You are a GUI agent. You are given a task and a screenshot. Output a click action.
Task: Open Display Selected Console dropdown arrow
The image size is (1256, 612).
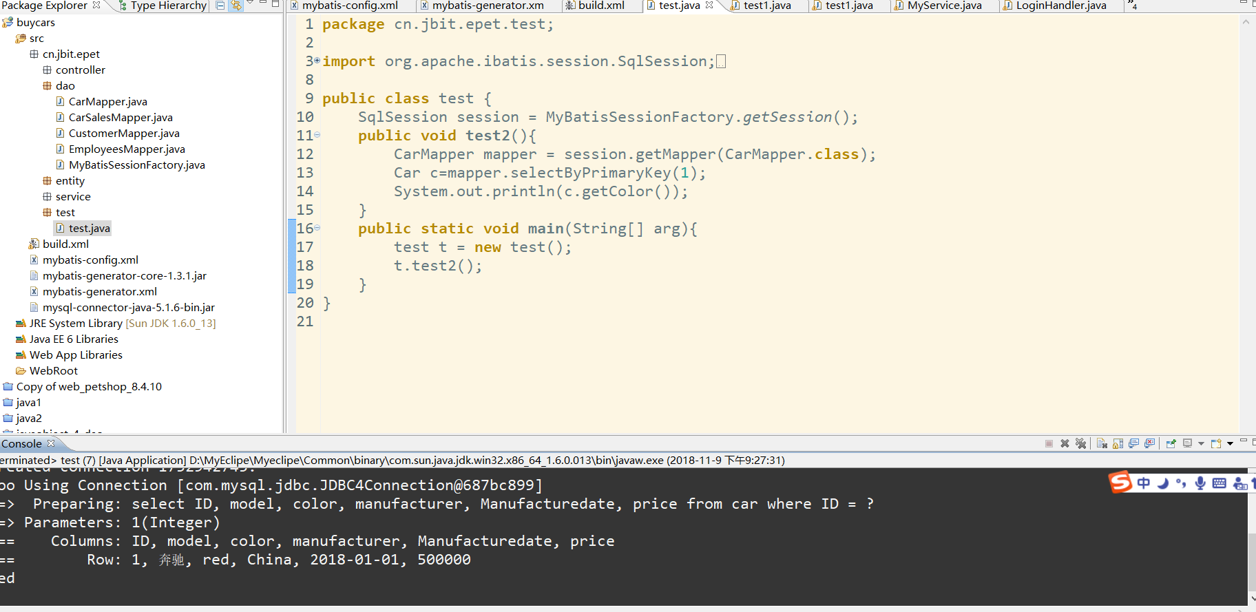click(1201, 443)
